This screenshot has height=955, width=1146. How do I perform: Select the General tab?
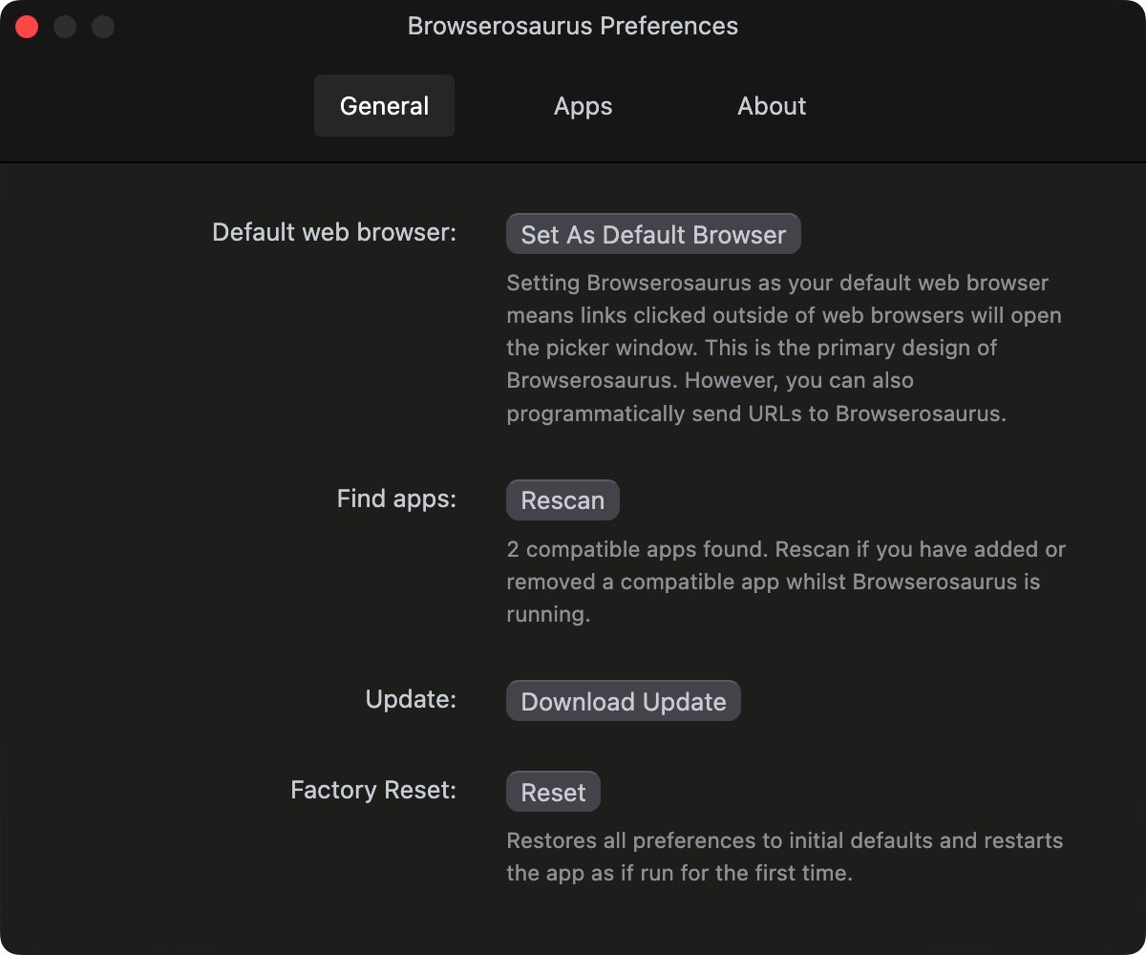(384, 106)
